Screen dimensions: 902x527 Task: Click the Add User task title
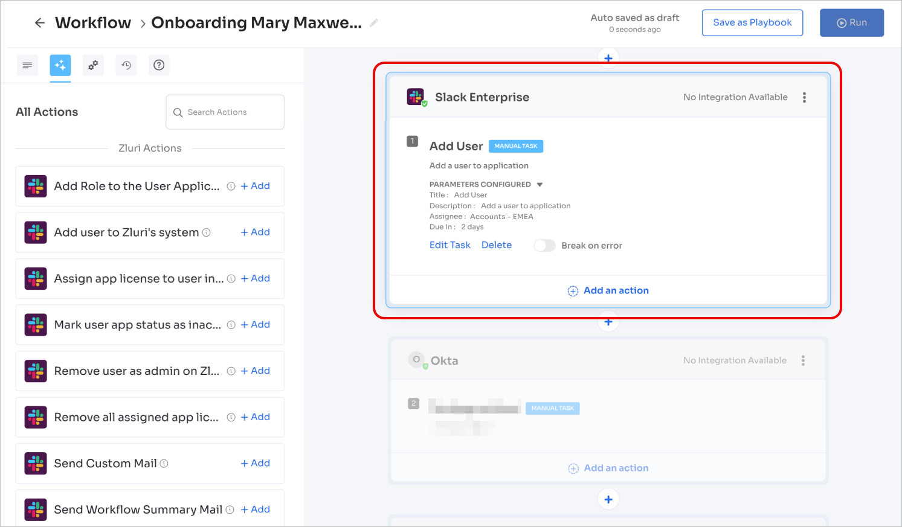click(456, 146)
